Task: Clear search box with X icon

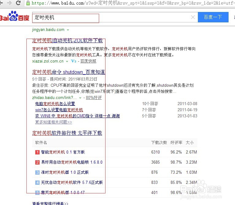Action: [x=193, y=17]
